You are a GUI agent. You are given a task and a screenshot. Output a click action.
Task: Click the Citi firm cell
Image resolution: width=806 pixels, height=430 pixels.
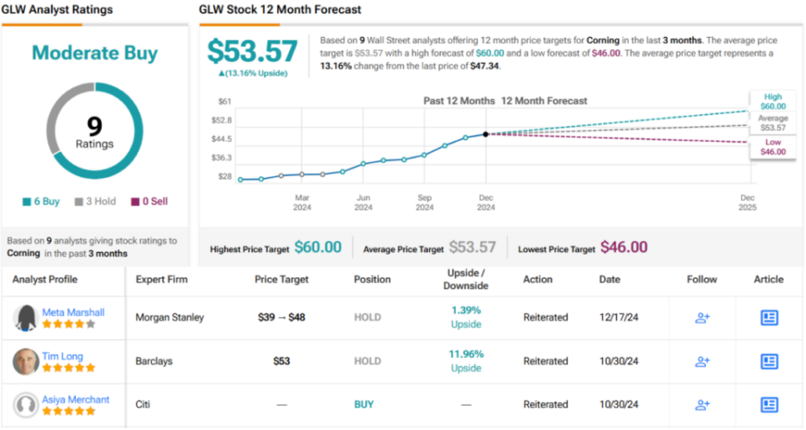143,404
